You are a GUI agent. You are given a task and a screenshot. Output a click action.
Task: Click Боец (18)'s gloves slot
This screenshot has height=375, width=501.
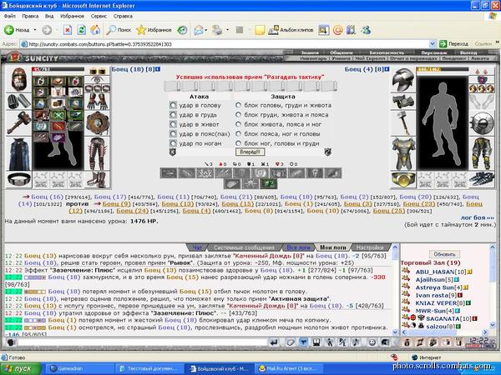click(x=98, y=102)
